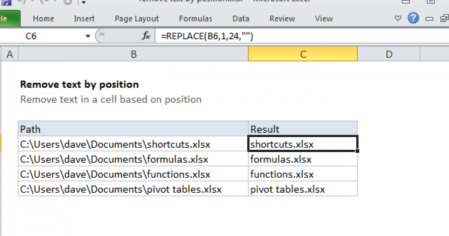Click the formula bar with the REPLACE formula
This screenshot has width=449, height=236.
(x=302, y=36)
